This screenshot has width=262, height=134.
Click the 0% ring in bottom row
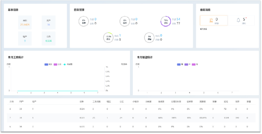[x=149, y=38]
